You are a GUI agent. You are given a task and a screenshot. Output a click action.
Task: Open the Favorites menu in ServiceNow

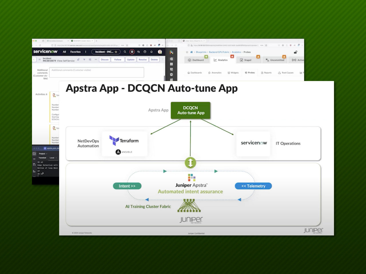tap(75, 52)
